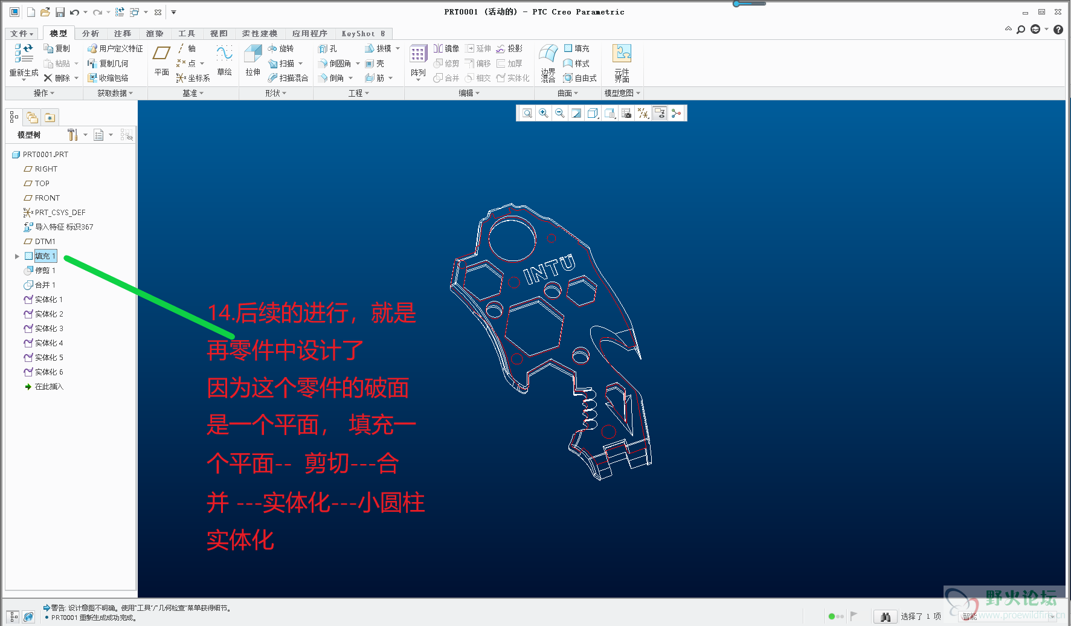Click the 壳 (Shell) tool
Viewport: 1071px width, 626px height.
pos(375,63)
